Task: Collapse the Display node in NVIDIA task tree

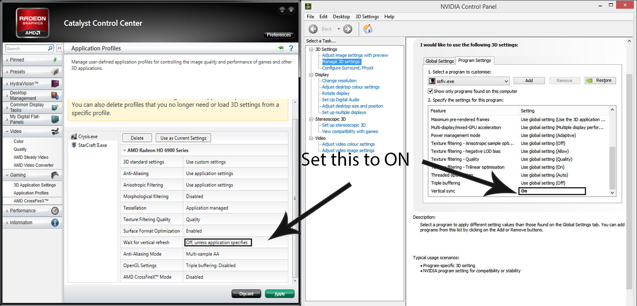Action: click(311, 75)
